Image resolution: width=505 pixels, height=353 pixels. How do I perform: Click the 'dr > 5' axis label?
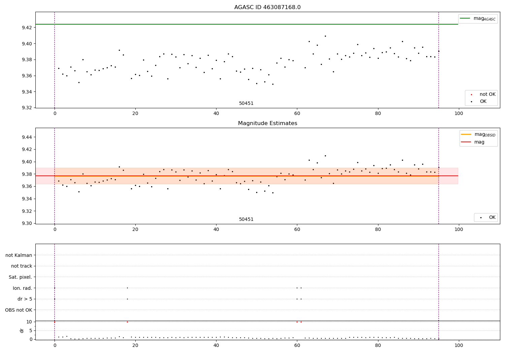[25, 299]
